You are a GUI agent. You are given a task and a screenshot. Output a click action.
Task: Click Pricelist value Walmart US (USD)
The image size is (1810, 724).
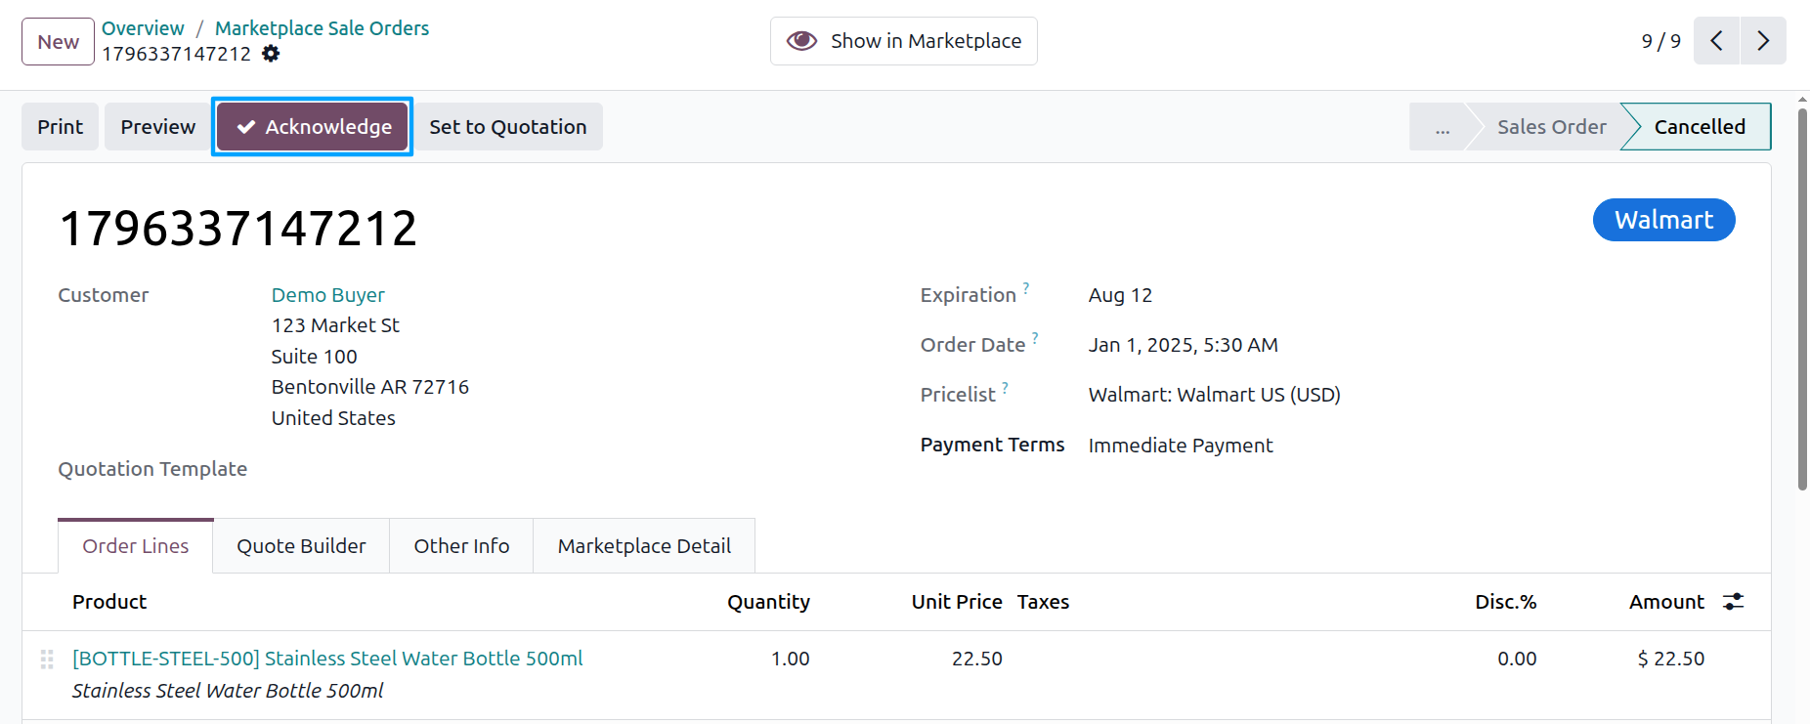(x=1215, y=395)
